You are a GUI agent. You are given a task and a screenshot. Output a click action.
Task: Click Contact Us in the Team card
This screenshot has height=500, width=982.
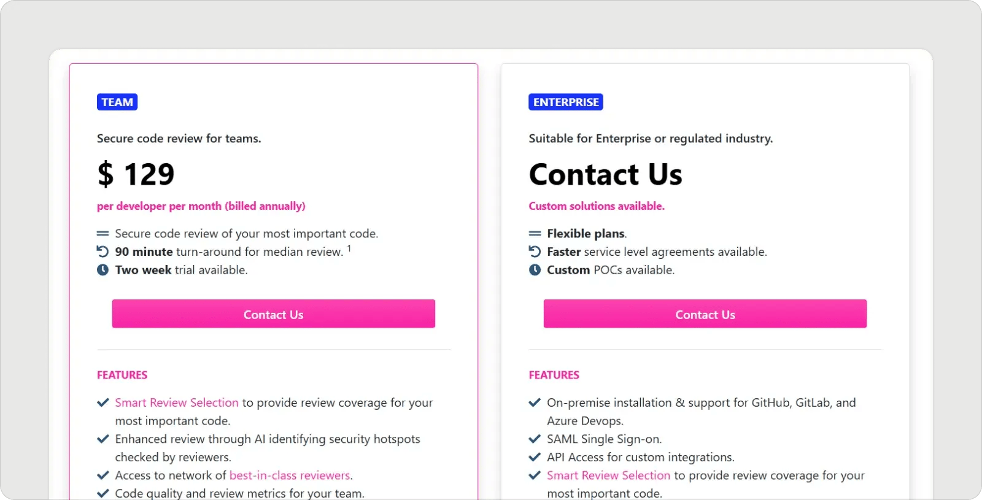pyautogui.click(x=273, y=313)
